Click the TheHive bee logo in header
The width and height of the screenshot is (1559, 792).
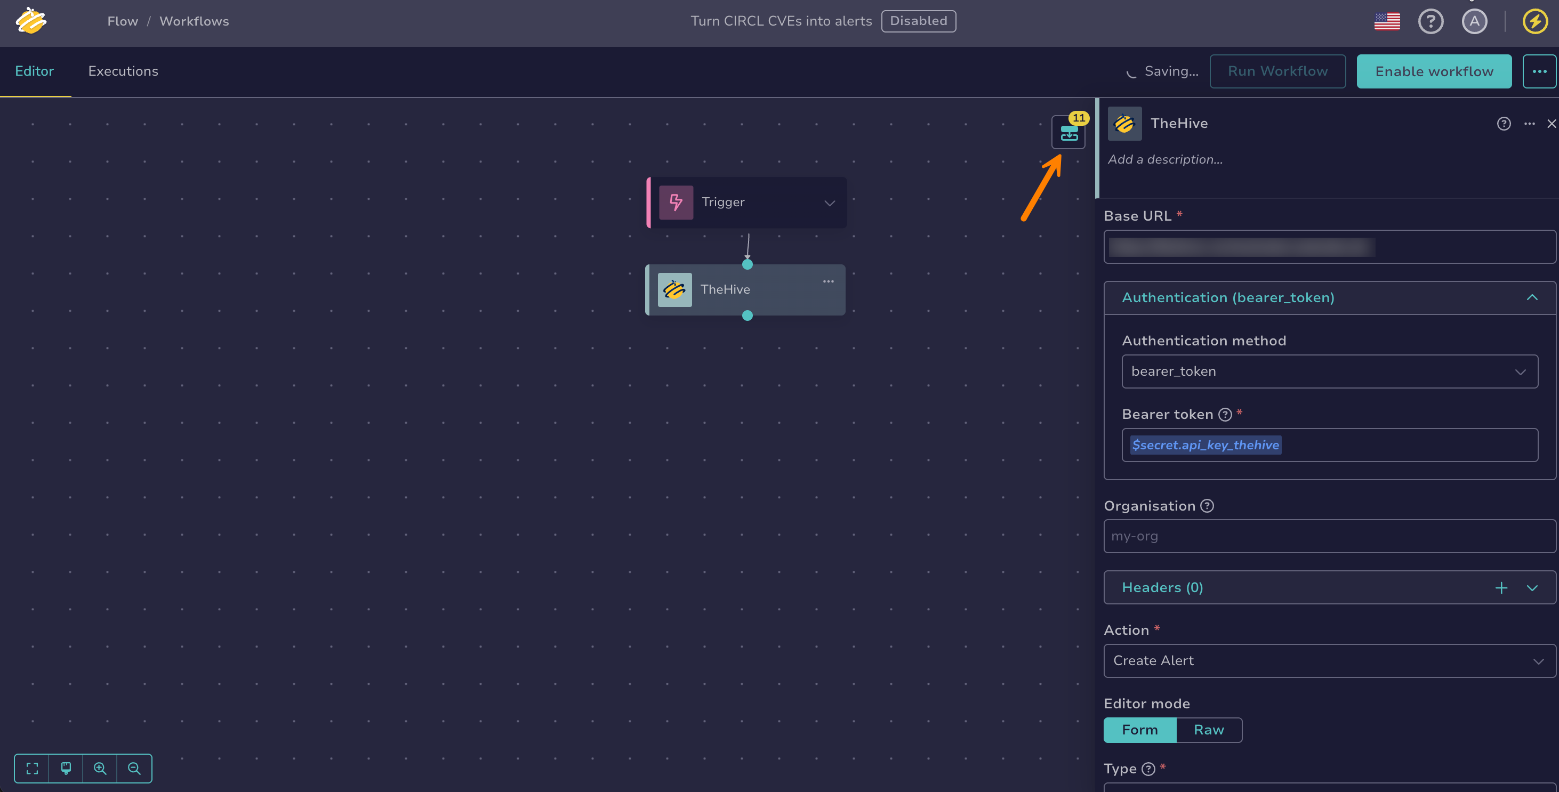point(31,21)
